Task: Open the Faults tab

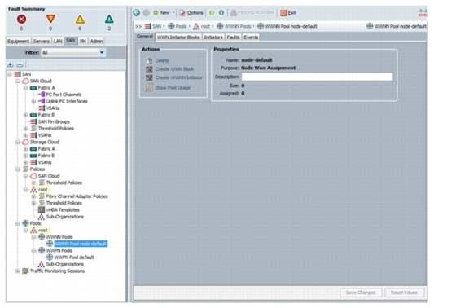Action: [233, 37]
